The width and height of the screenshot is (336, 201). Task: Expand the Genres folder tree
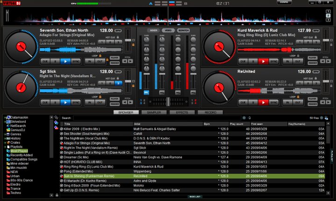point(5,134)
